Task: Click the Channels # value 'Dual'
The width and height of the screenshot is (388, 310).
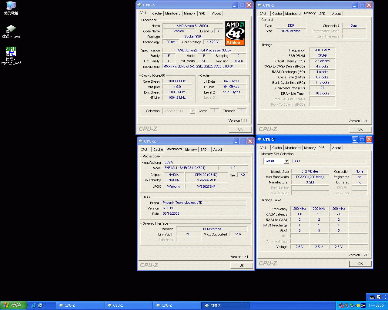Action: click(354, 25)
